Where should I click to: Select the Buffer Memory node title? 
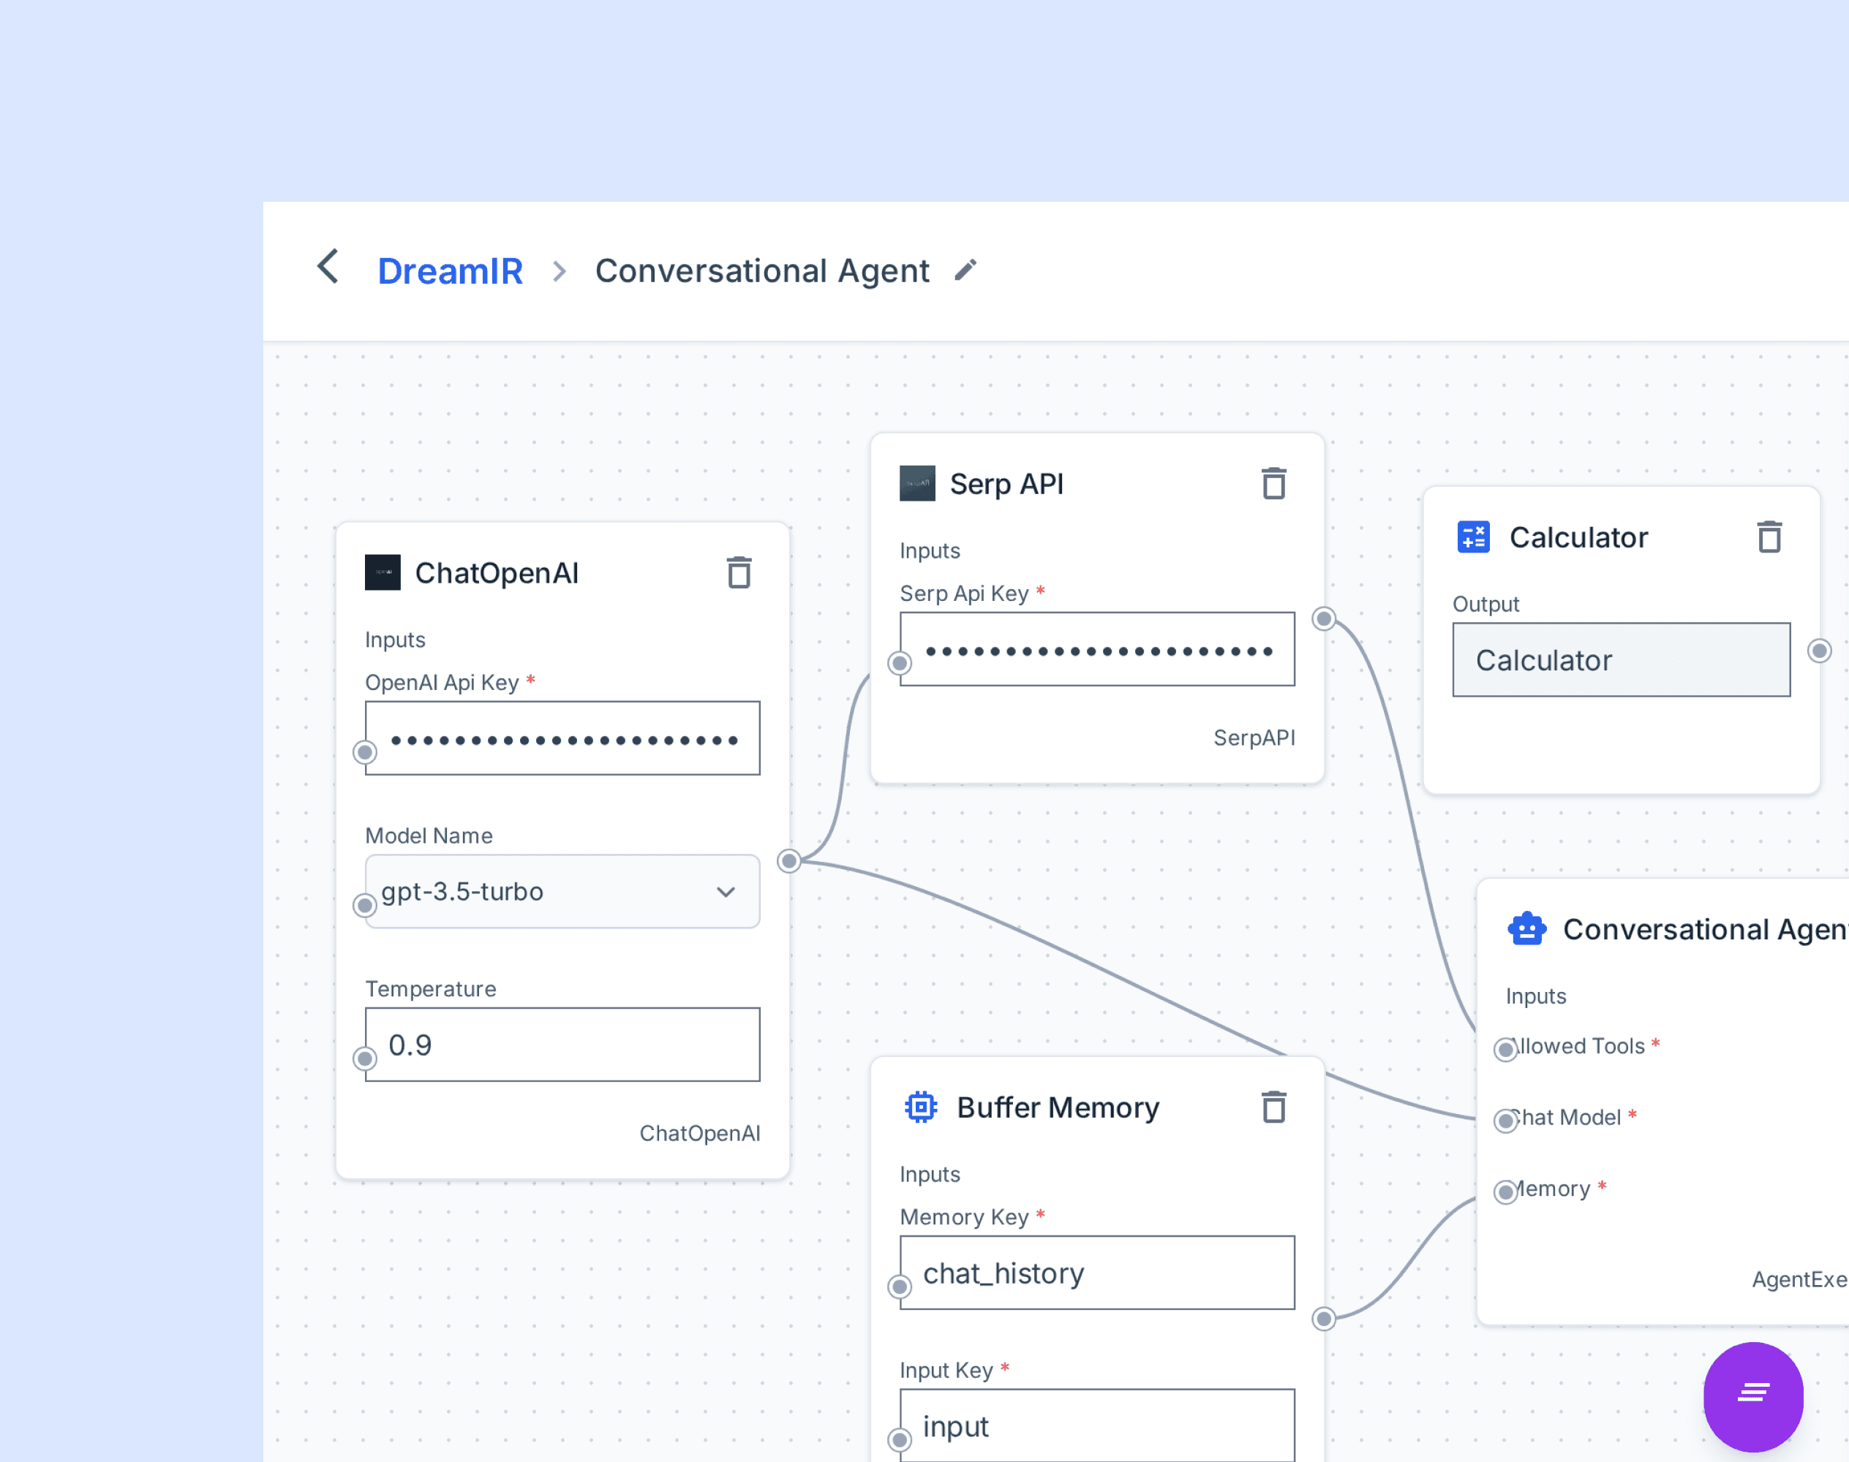pos(1058,1107)
